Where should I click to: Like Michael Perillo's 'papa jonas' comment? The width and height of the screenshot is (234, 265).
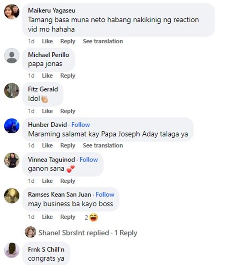[47, 75]
